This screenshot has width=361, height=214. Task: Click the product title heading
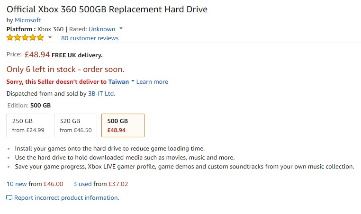tap(107, 9)
